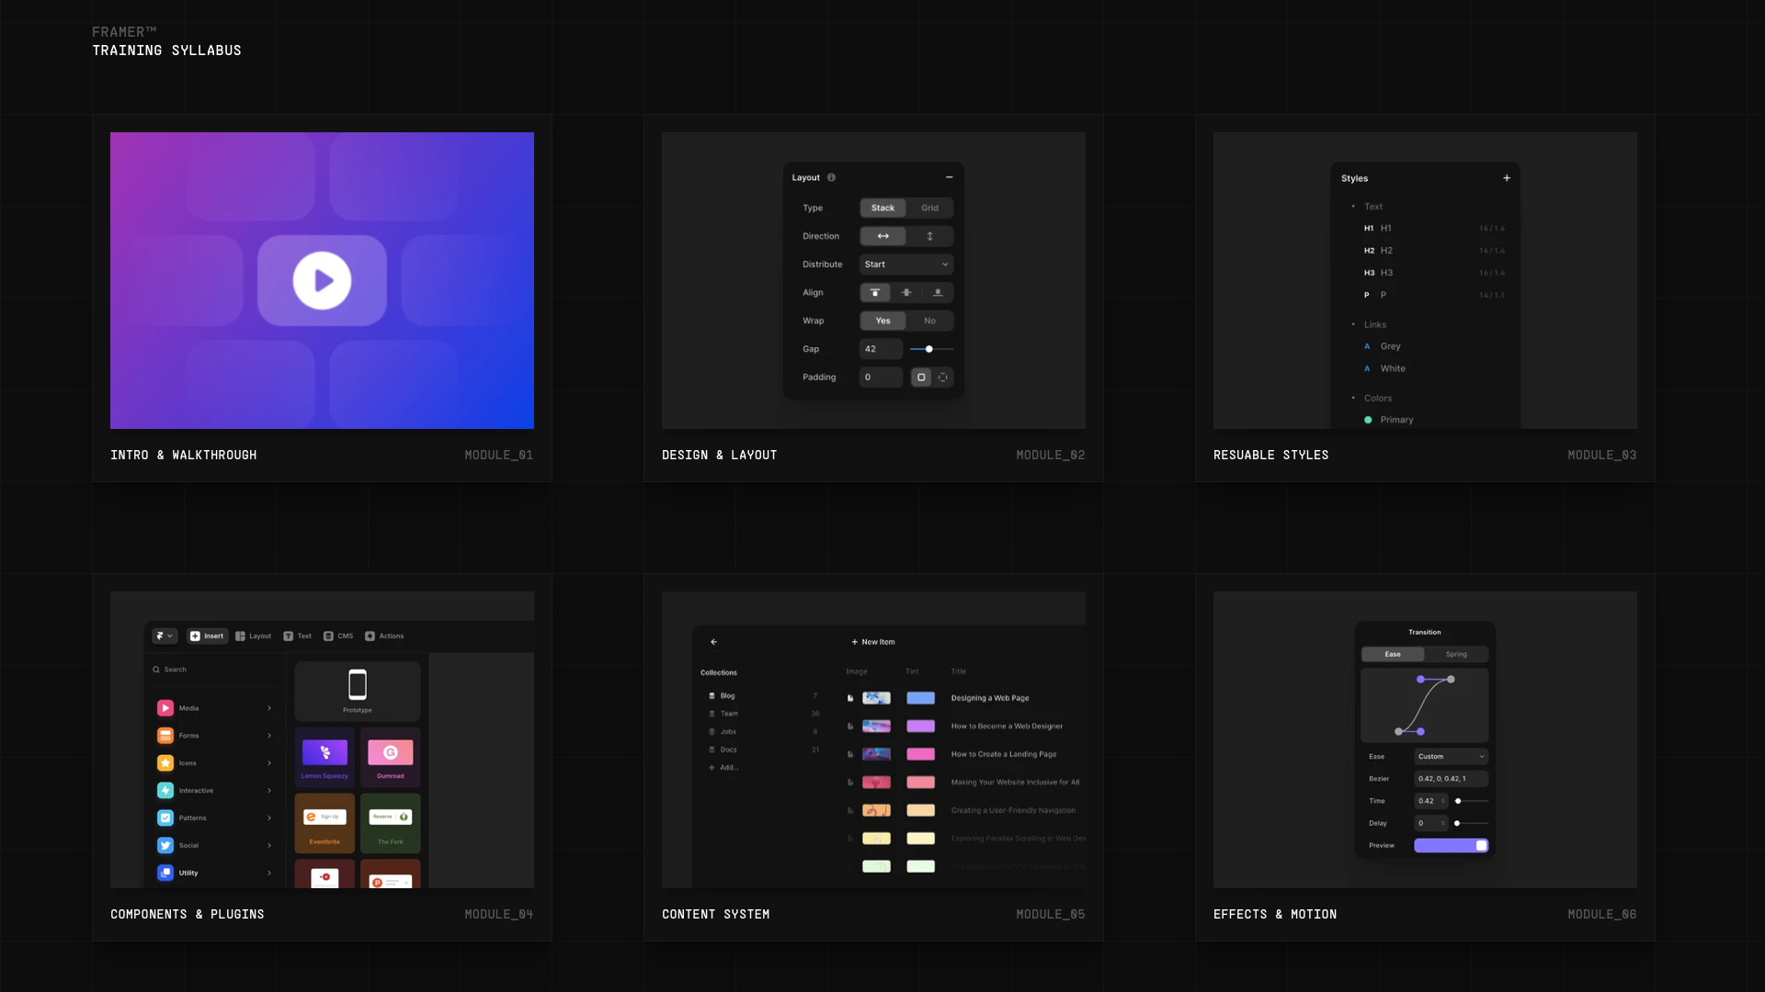The image size is (1765, 992).
Task: Collapse the Links styles group
Action: coord(1353,324)
